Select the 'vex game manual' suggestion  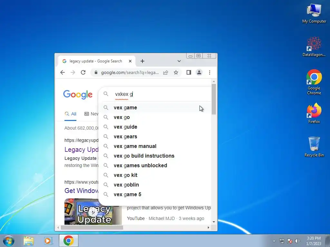click(155, 146)
